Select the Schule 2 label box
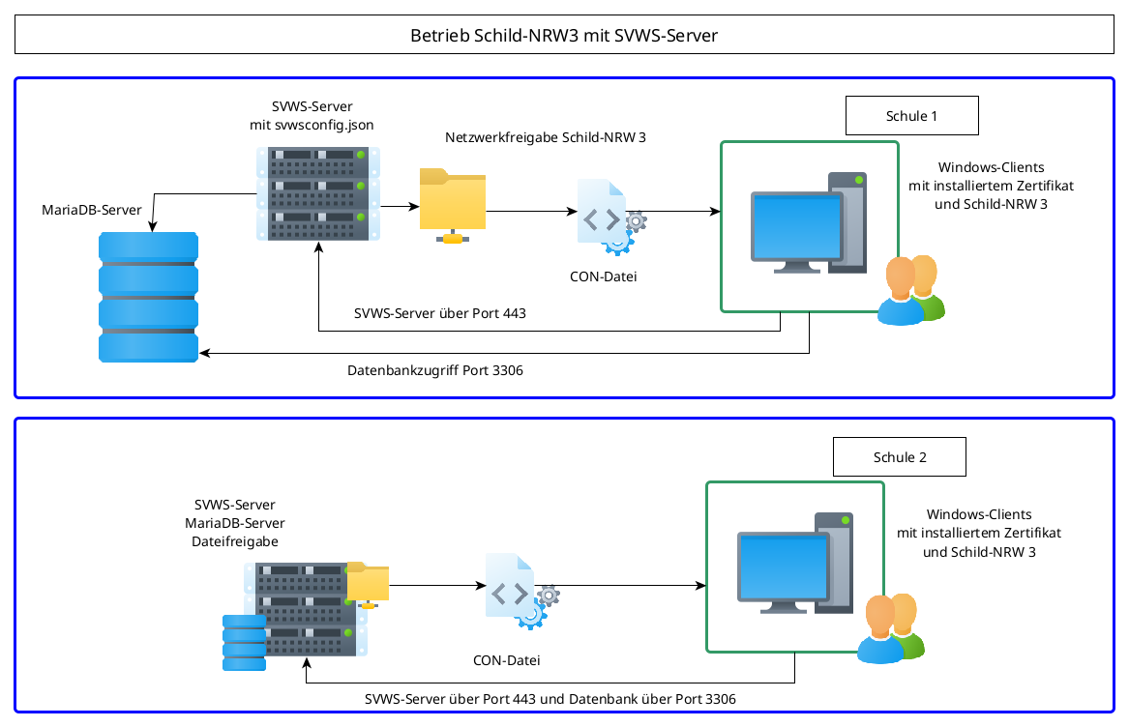The width and height of the screenshot is (1129, 727). point(899,457)
